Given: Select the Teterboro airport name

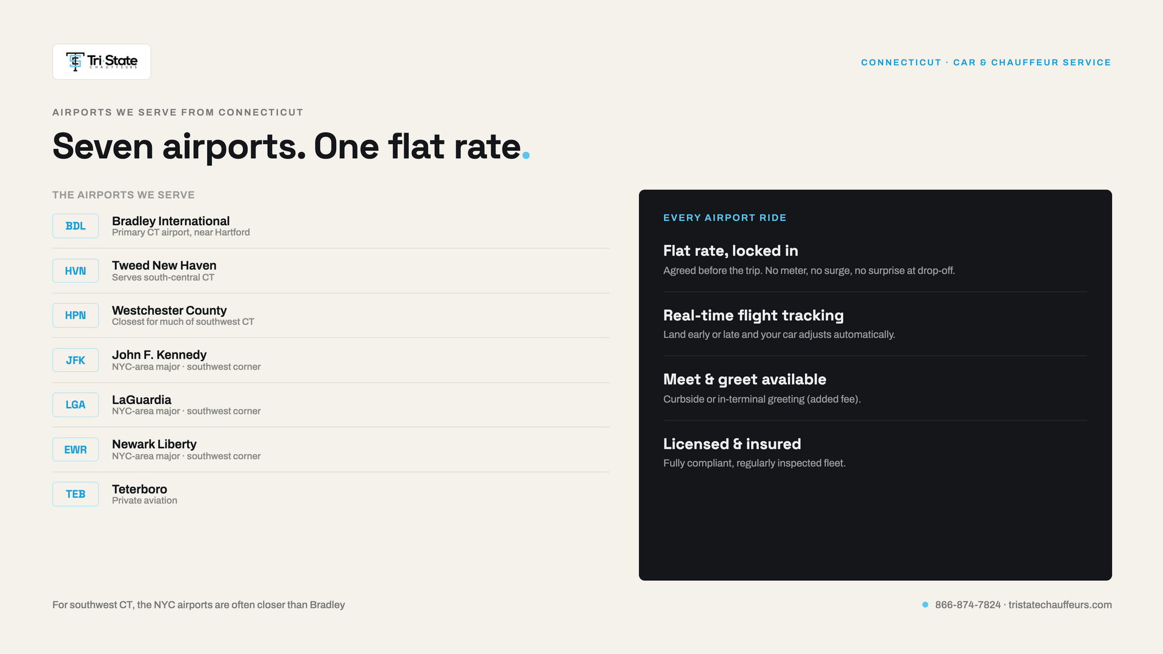Looking at the screenshot, I should tap(139, 489).
